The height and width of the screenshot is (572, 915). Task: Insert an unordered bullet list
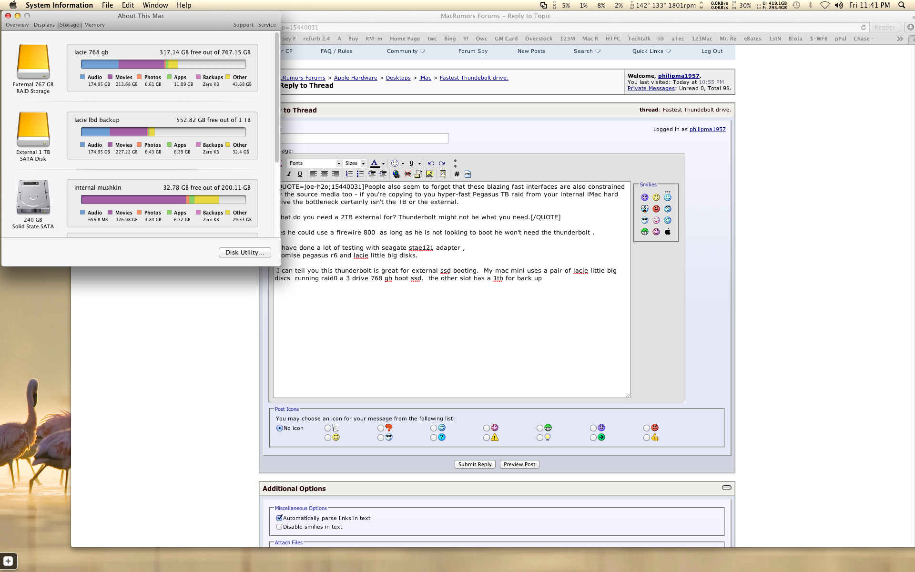(360, 174)
